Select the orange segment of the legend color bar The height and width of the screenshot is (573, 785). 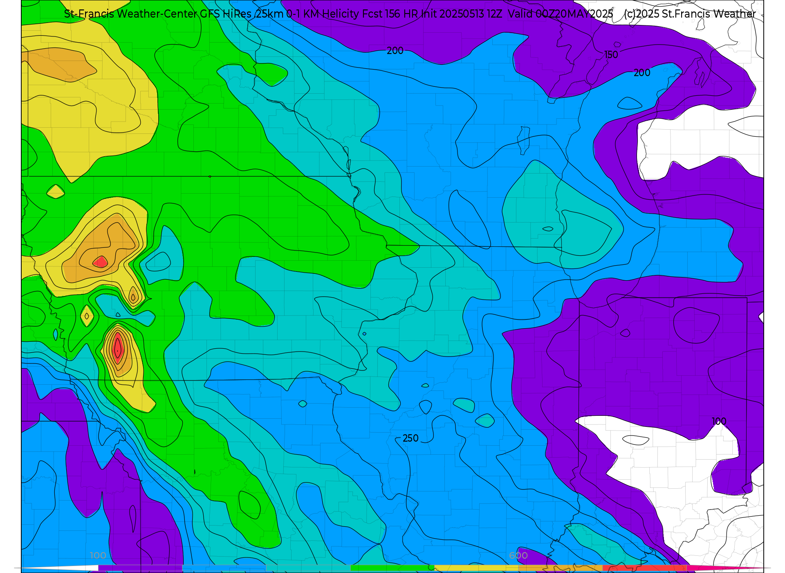[561, 568]
